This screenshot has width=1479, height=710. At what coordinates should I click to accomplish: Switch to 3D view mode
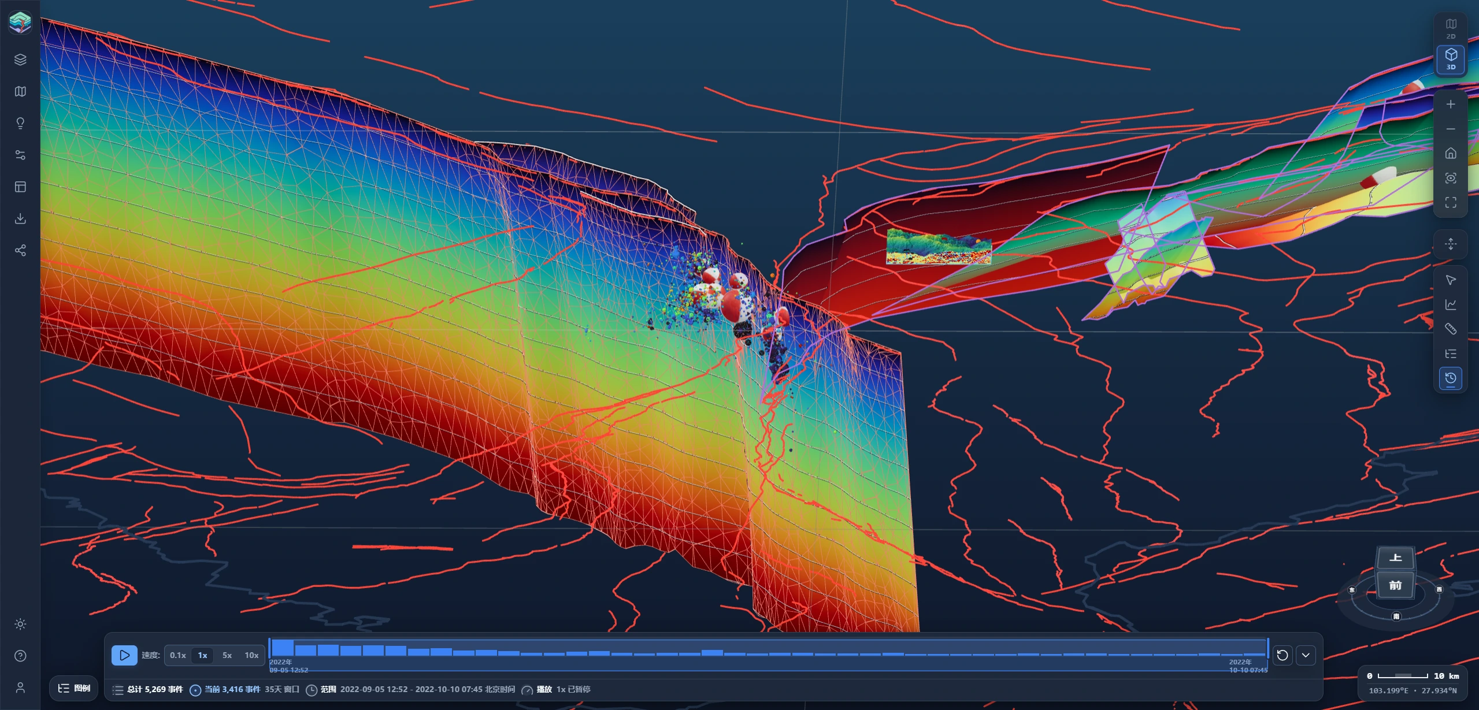click(1451, 59)
